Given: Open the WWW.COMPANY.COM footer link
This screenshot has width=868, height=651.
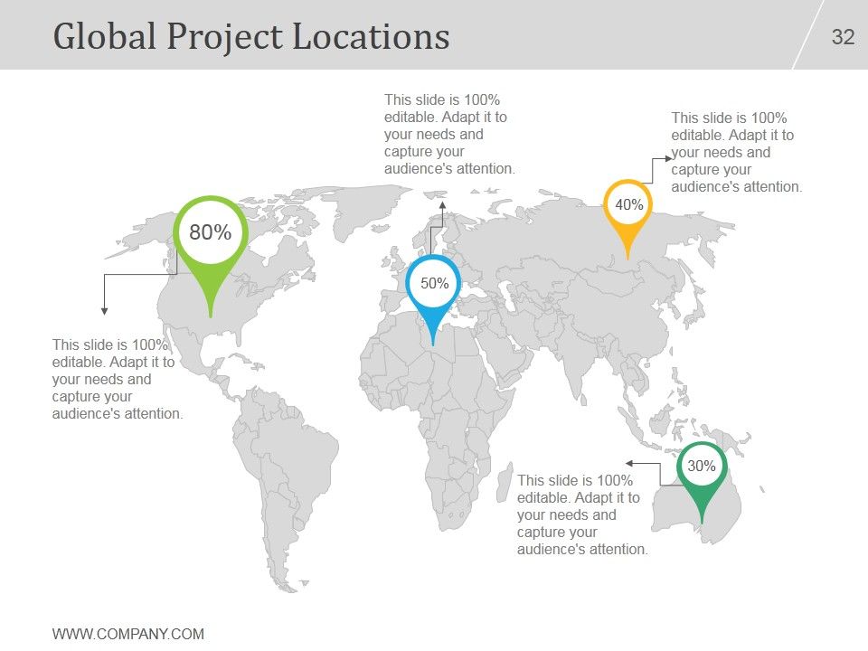Looking at the screenshot, I should coord(127,634).
